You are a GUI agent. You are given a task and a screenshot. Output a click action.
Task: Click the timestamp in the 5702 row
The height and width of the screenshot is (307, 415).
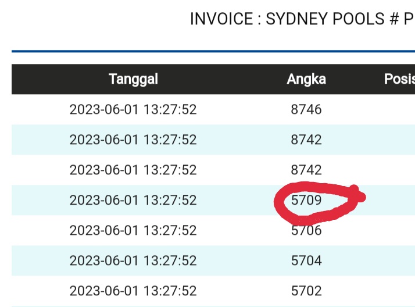pyautogui.click(x=133, y=291)
